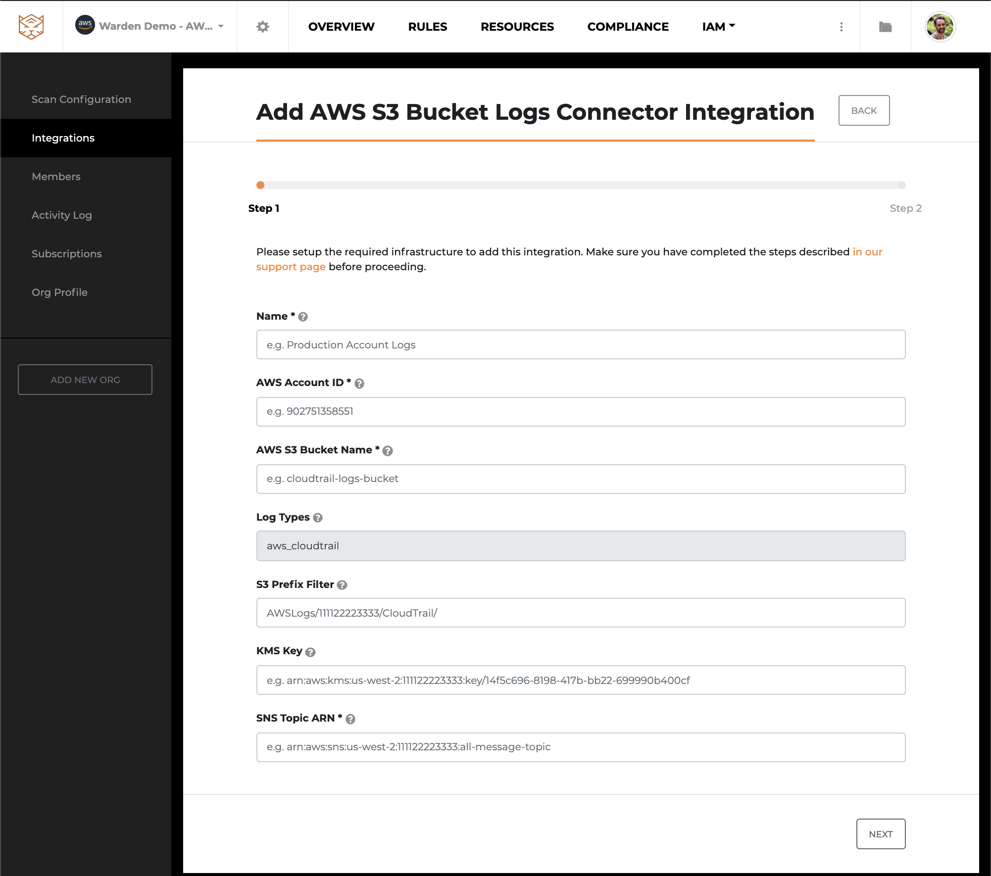Click the Name input field
Image resolution: width=991 pixels, height=876 pixels.
581,344
